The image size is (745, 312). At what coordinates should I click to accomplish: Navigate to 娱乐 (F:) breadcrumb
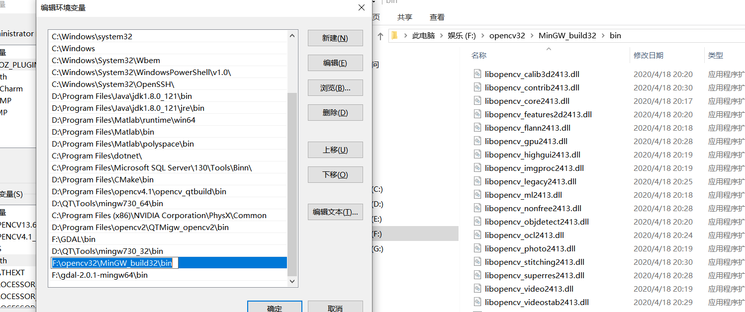[x=462, y=36]
